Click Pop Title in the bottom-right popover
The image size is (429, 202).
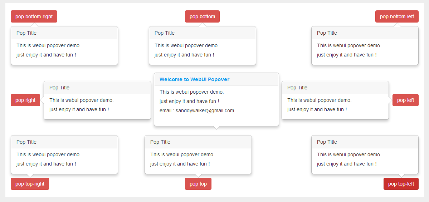tap(26, 33)
